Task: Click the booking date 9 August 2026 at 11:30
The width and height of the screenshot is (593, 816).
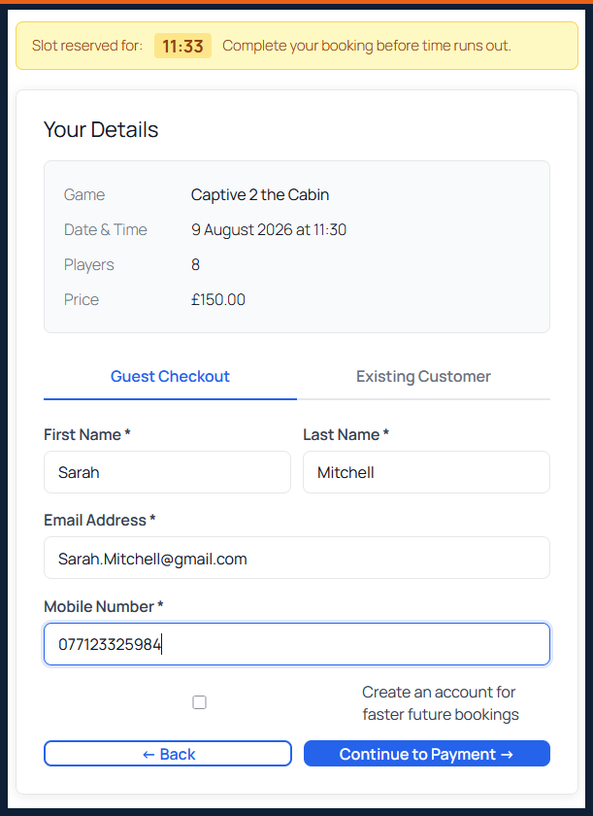Action: click(269, 229)
